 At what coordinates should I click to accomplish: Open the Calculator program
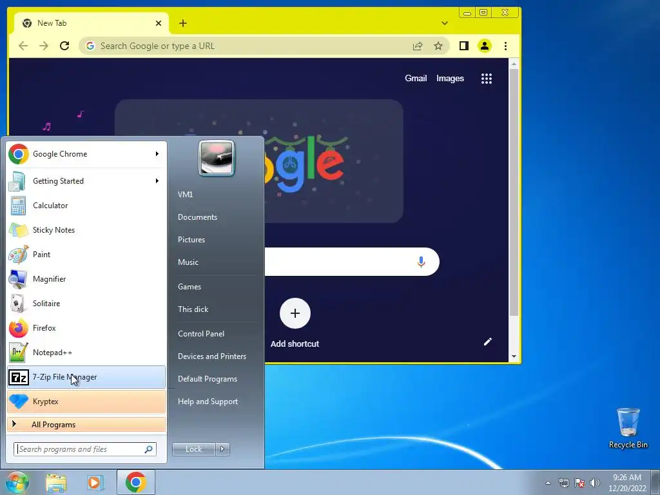pyautogui.click(x=86, y=206)
